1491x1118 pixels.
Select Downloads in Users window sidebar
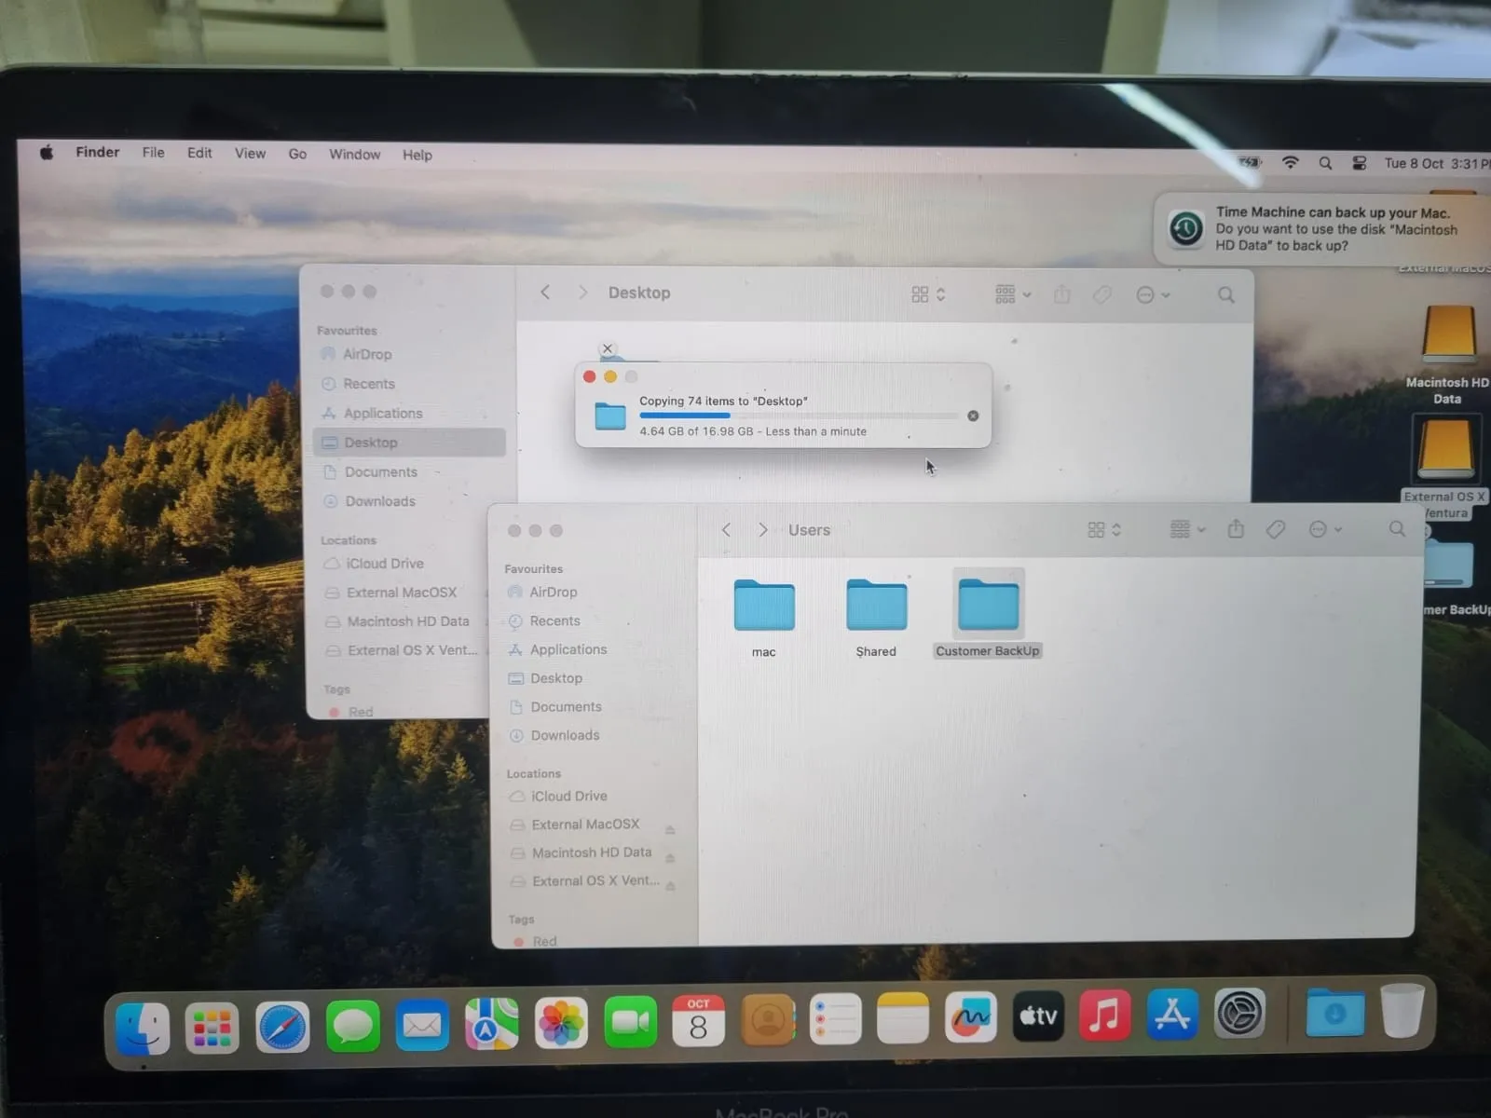click(x=565, y=735)
